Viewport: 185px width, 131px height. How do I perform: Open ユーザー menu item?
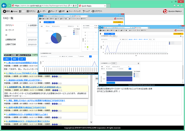pos(42,11)
